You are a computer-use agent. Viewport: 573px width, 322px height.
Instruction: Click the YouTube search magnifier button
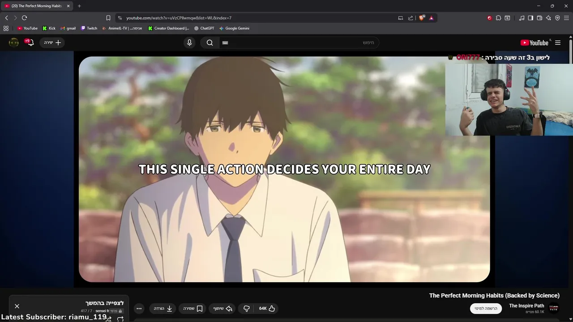click(210, 42)
